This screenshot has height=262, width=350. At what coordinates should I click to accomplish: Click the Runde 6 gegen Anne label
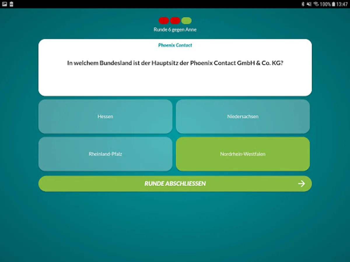point(175,30)
